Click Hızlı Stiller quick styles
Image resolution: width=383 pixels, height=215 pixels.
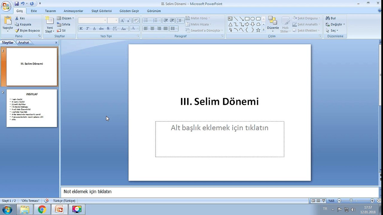click(285, 24)
